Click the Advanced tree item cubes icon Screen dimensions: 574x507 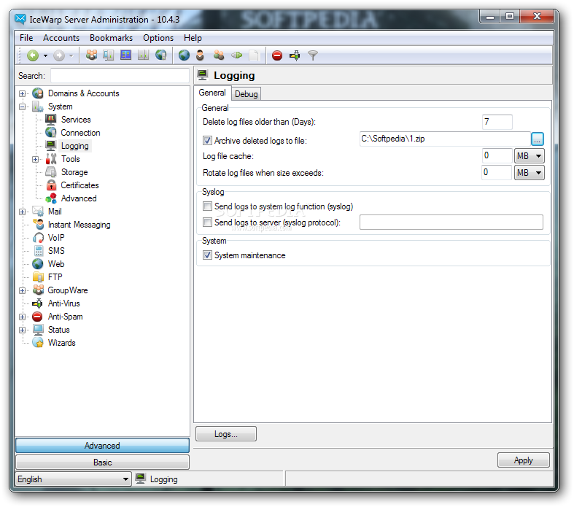(x=51, y=198)
